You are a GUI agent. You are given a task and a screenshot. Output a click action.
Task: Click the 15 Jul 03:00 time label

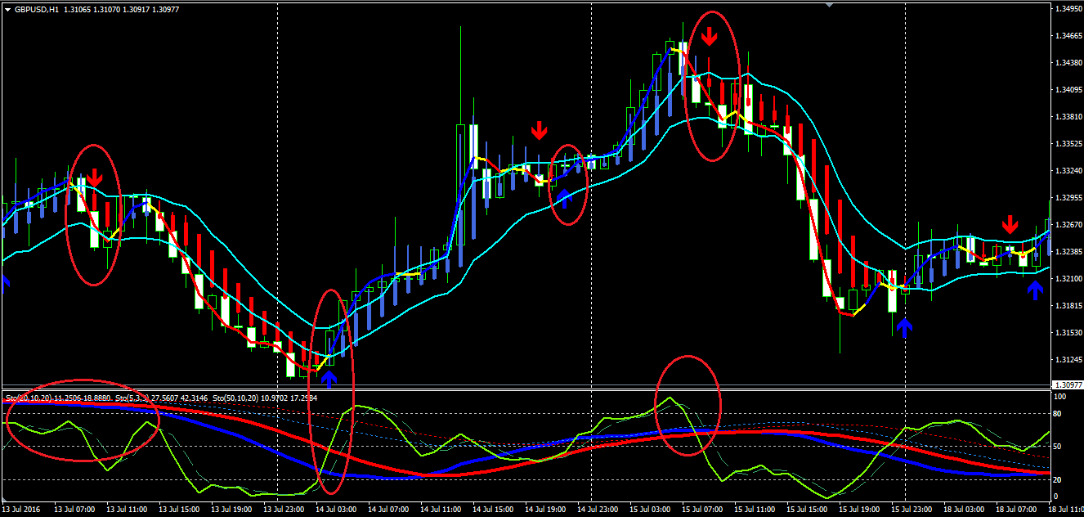(651, 510)
